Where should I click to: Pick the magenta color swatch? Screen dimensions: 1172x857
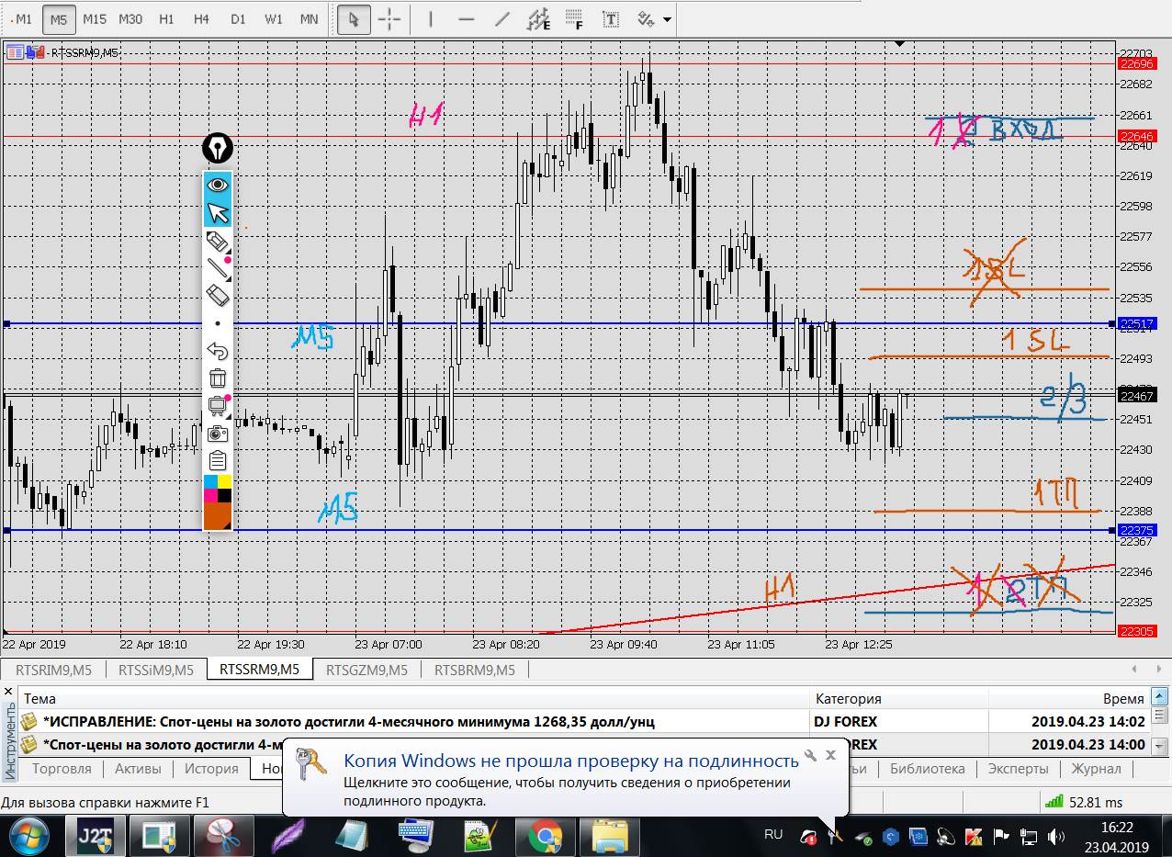click(210, 496)
